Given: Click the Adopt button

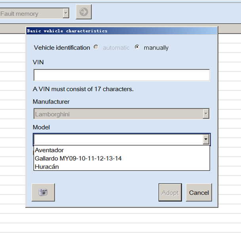Looking at the screenshot, I should [x=170, y=192].
